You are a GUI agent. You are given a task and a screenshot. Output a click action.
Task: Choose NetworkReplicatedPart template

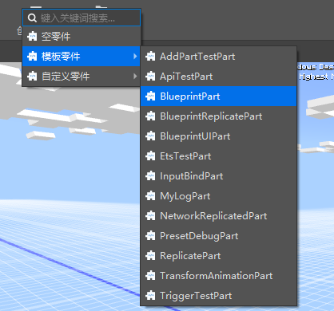(x=218, y=216)
